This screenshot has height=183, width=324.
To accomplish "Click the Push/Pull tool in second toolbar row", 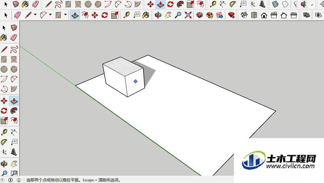I will tap(75, 15).
